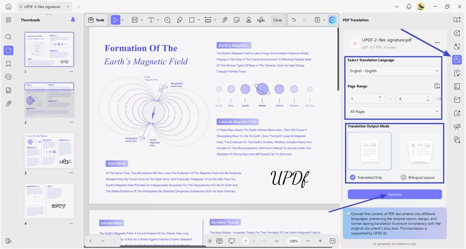Open comments list in left sidebar
The image size is (466, 249).
[x=9, y=77]
